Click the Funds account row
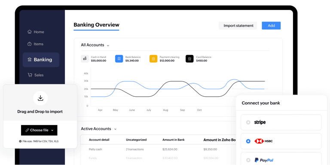 click(158, 158)
